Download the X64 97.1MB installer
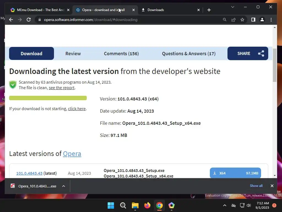 pyautogui.click(x=235, y=173)
